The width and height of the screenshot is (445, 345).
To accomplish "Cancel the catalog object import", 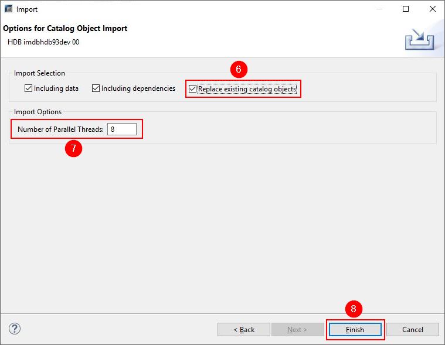I will (412, 329).
